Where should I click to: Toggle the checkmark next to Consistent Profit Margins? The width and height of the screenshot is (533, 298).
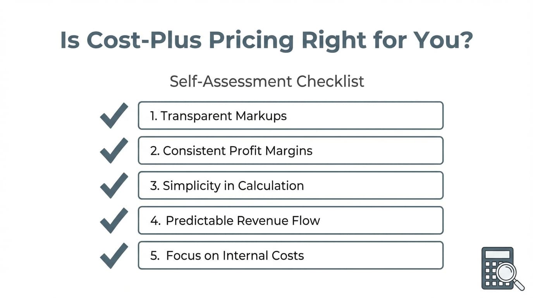(x=113, y=151)
